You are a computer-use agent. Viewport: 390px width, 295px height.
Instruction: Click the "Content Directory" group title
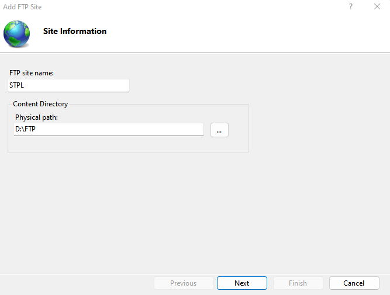pos(40,104)
